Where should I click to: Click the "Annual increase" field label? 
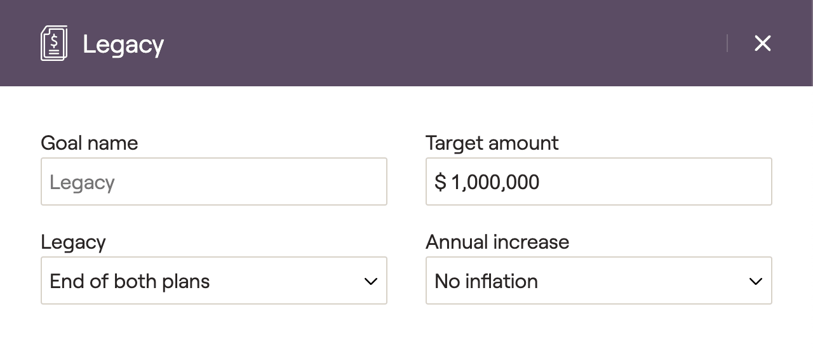tap(497, 242)
